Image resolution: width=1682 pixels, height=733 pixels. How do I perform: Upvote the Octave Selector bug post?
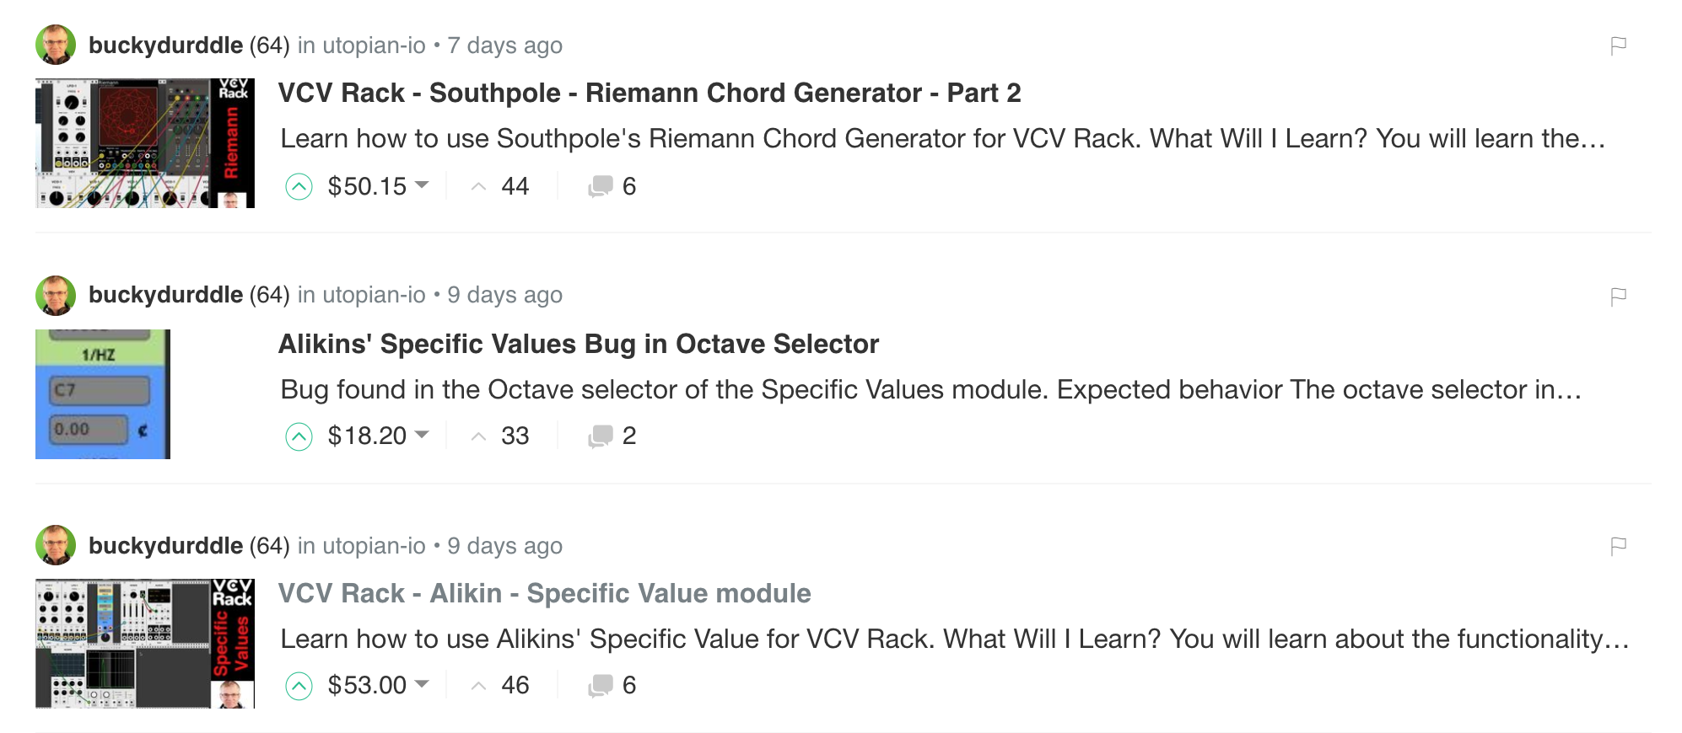299,436
